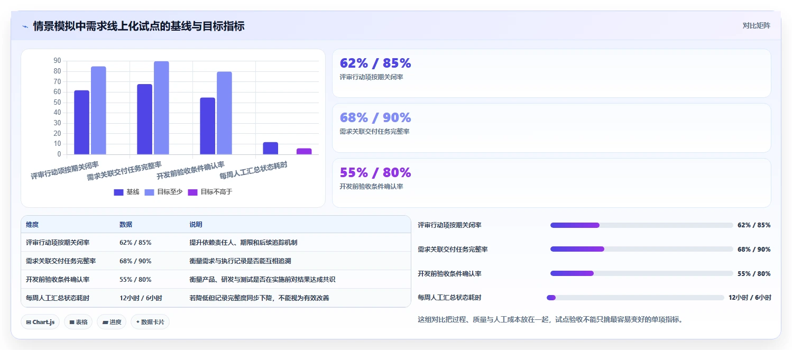Click 62% / 85% value beside progress bar
The width and height of the screenshot is (792, 350).
click(x=754, y=225)
